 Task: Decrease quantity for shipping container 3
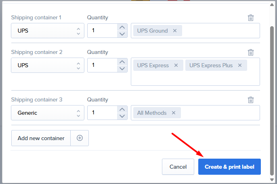[122, 116]
